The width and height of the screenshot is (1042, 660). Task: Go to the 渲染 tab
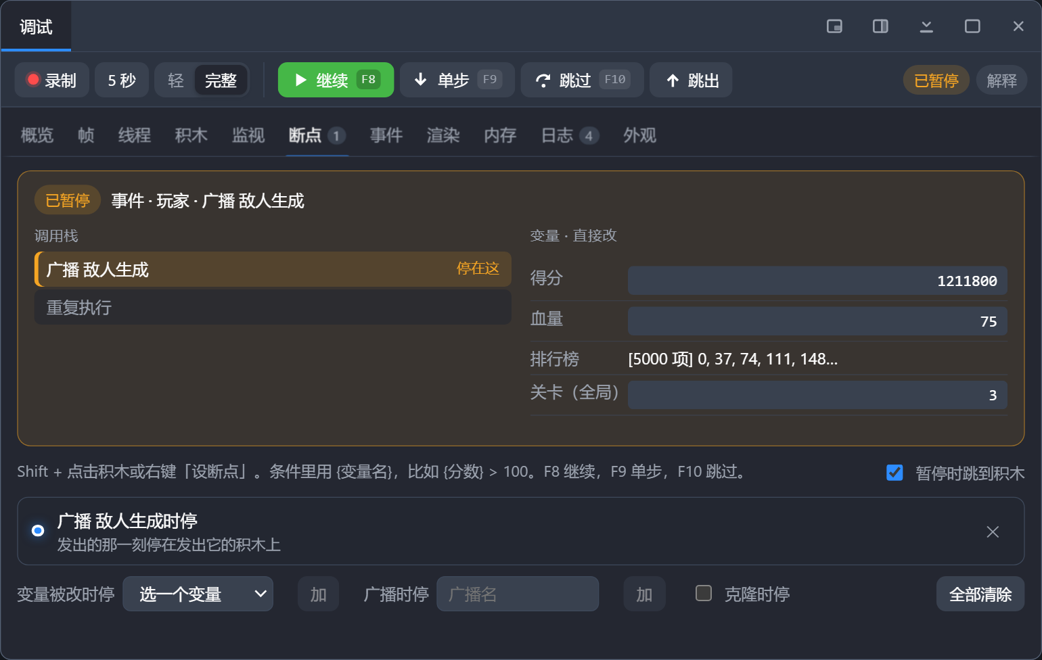point(443,135)
